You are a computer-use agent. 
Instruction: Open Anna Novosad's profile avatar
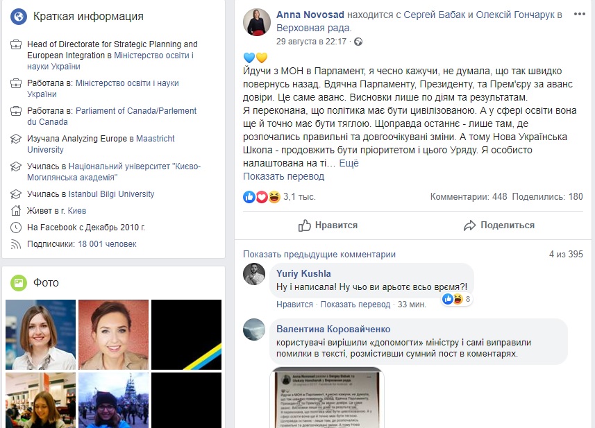tap(257, 22)
